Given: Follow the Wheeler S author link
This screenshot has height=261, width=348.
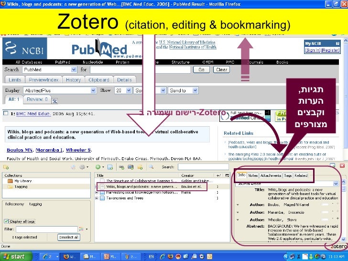Looking at the screenshot, I should point(78,150).
